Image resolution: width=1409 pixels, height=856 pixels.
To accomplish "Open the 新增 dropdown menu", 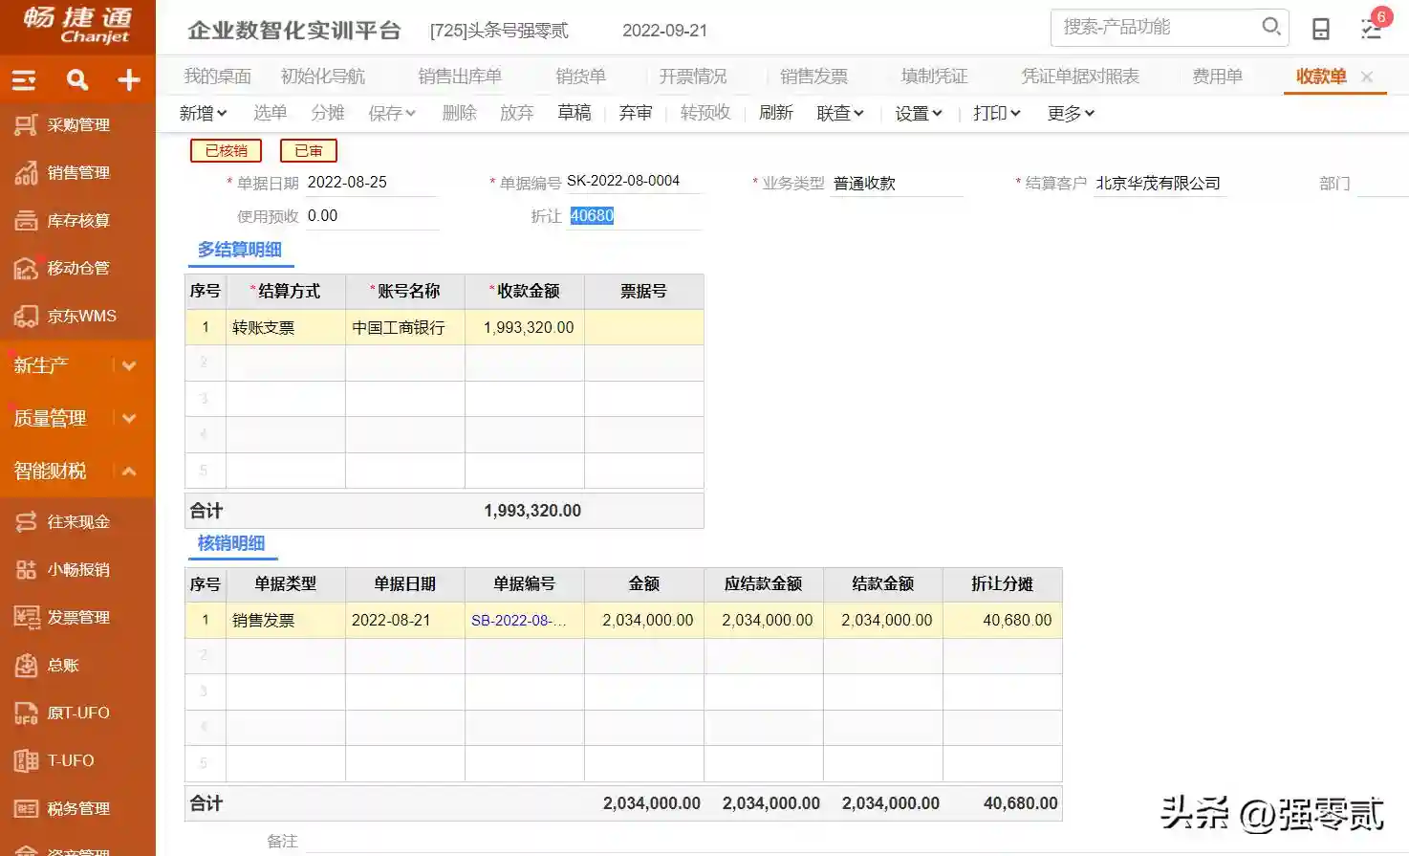I will 203,113.
